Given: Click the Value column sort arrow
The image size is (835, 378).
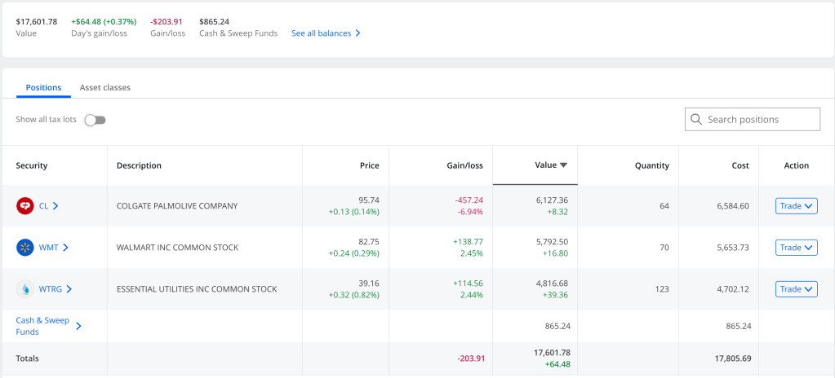Looking at the screenshot, I should (563, 165).
